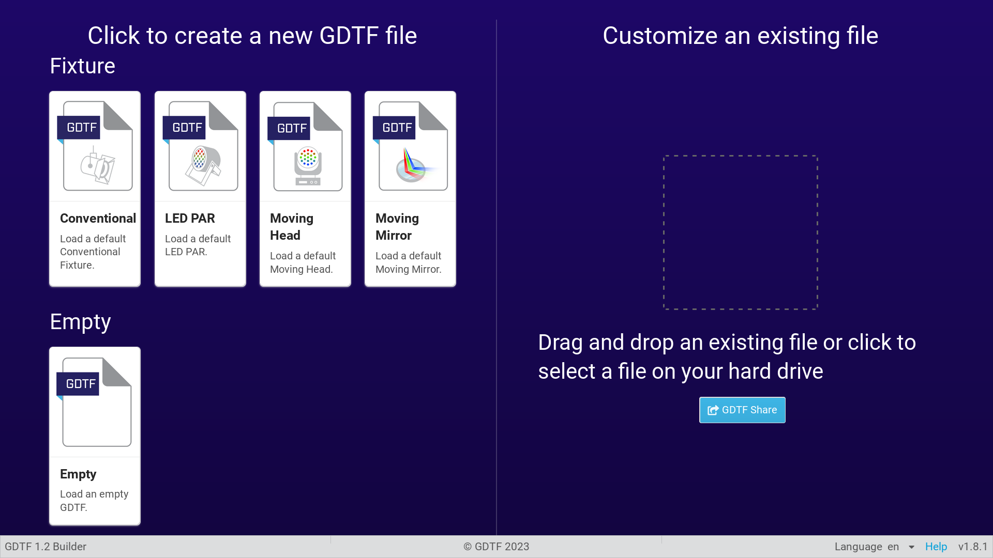Click the GDTF 1.2 Builder label
The height and width of the screenshot is (558, 993).
point(46,547)
